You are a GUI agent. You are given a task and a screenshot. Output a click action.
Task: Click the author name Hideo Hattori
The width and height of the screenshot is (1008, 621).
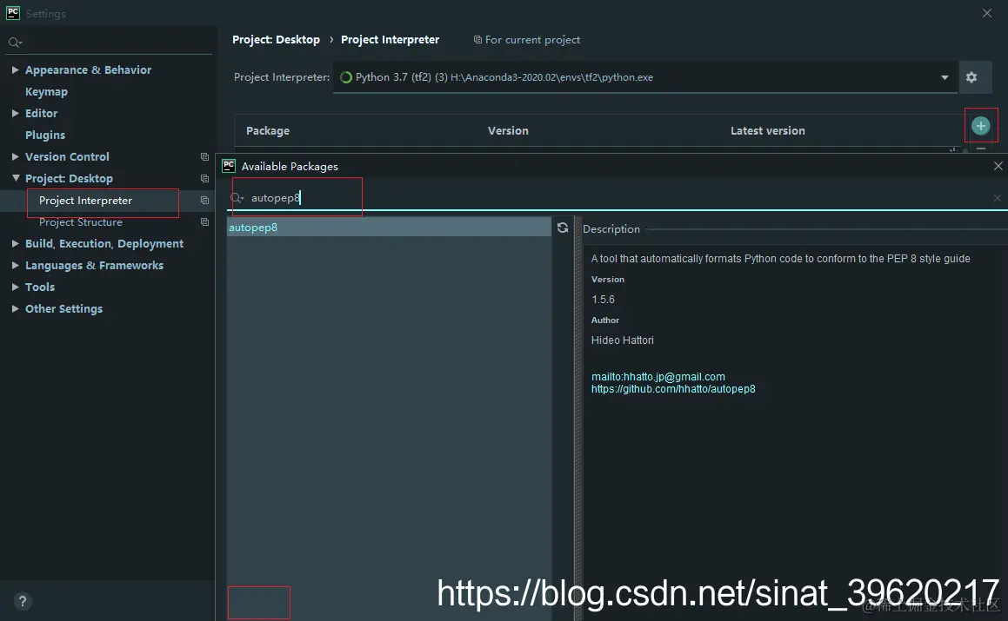(623, 340)
